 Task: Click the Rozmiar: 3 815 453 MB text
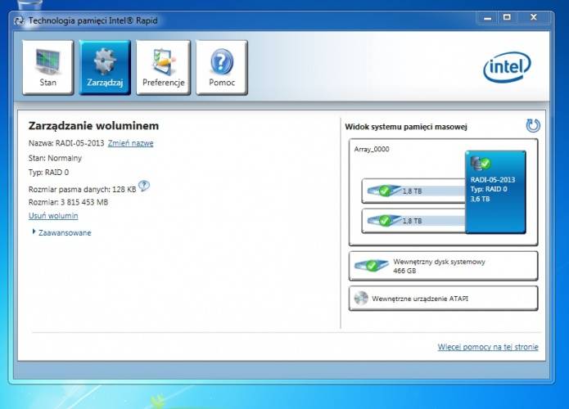coord(68,202)
